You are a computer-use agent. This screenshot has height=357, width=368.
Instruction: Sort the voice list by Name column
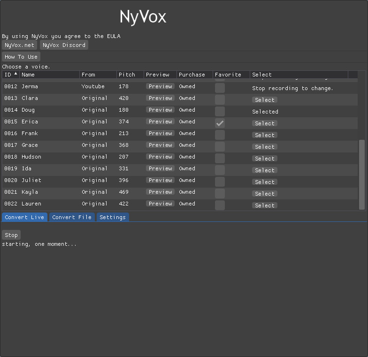coord(28,75)
